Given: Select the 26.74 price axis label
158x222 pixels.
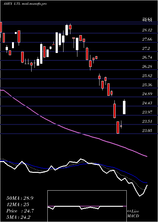Looking at the screenshot, I should [x=147, y=57].
